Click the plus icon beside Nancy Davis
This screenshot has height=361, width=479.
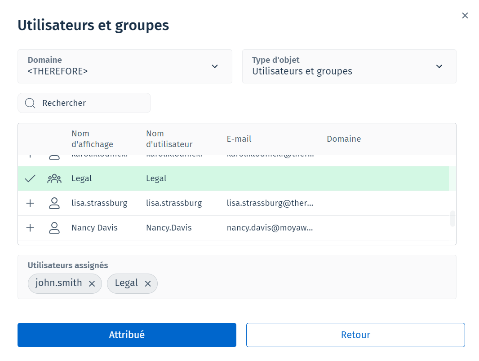[30, 228]
